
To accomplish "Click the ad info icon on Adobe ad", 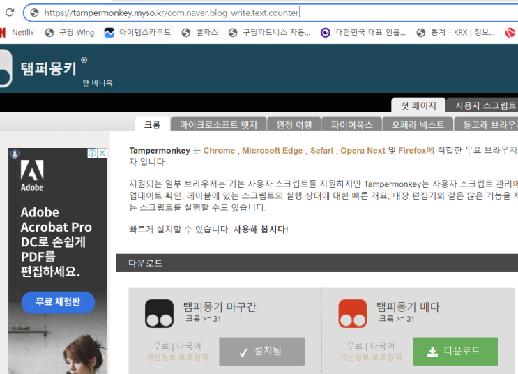I will 92,153.
